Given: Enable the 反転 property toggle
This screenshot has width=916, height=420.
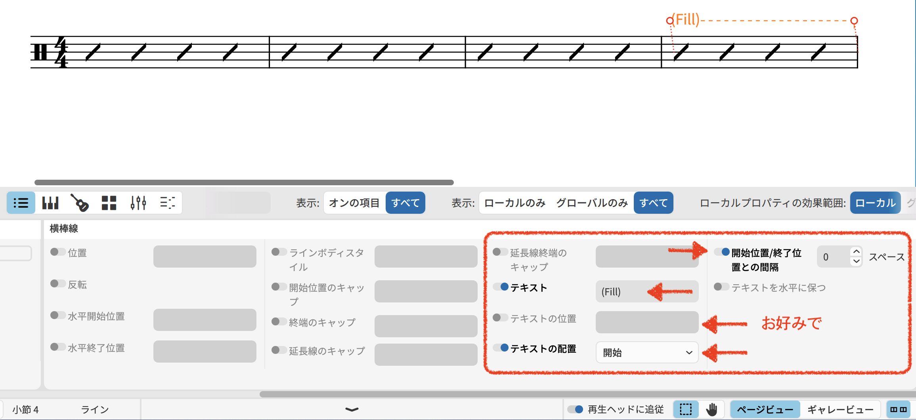Looking at the screenshot, I should 58,284.
